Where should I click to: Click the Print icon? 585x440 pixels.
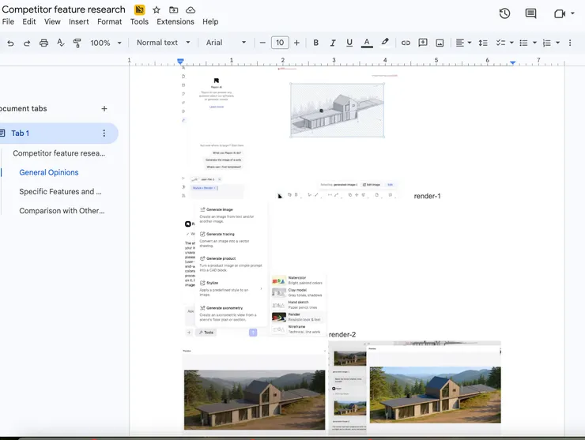(x=43, y=43)
